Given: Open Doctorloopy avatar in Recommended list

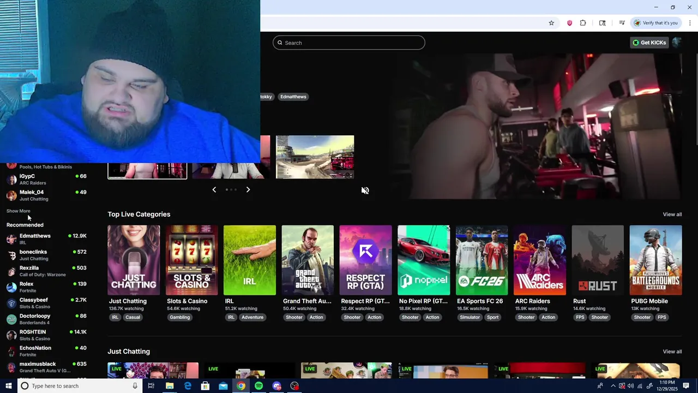Looking at the screenshot, I should [x=11, y=319].
